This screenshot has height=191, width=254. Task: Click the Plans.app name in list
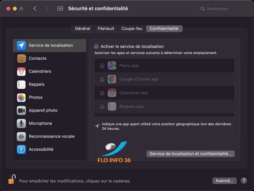pyautogui.click(x=129, y=66)
